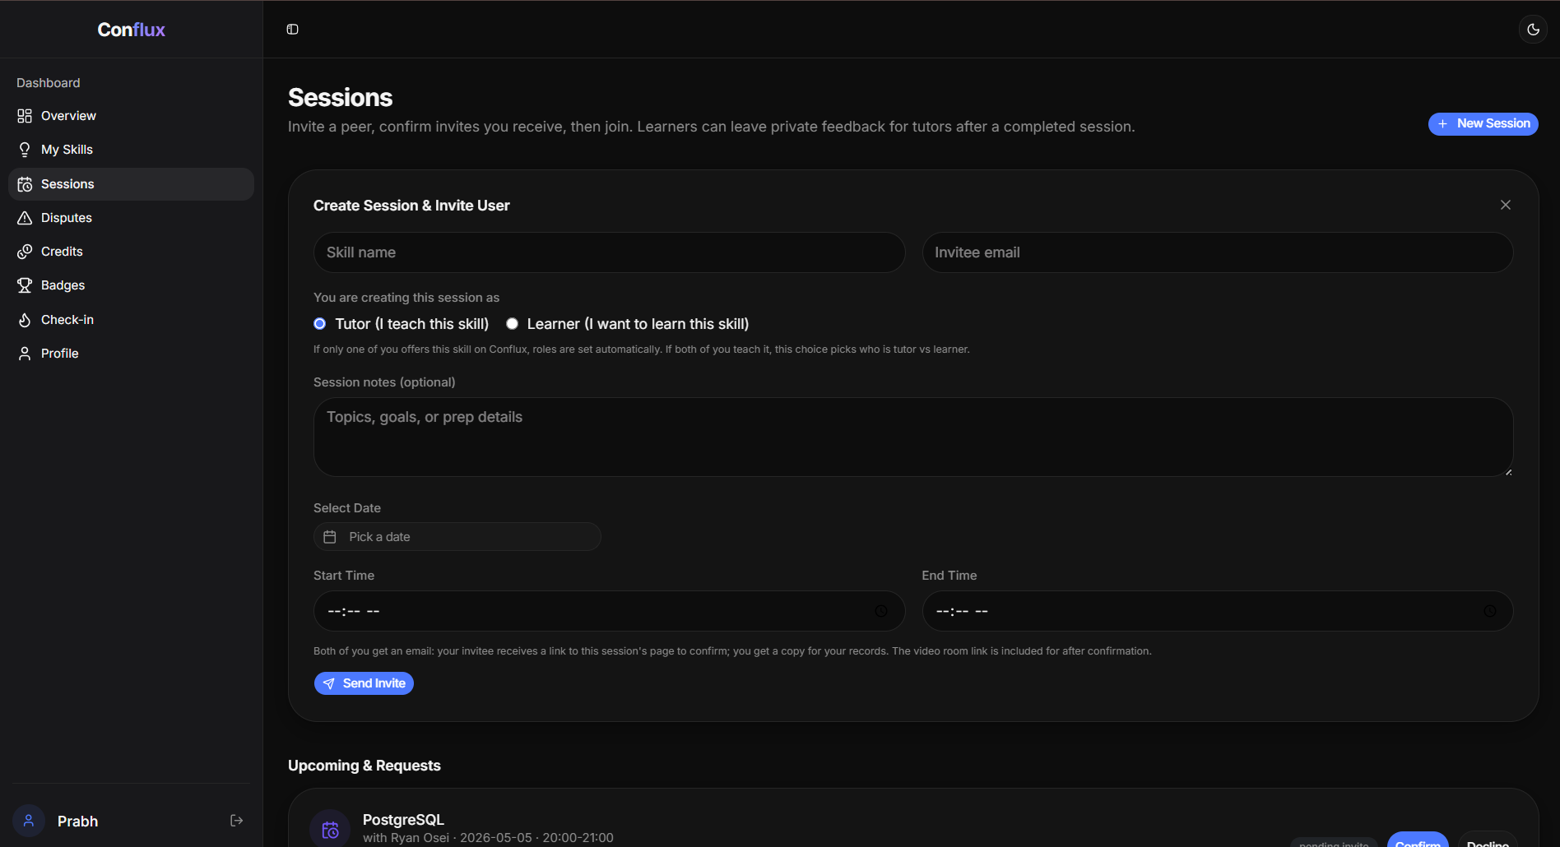Toggle the sidebar collapse icon
Viewport: 1560px width, 847px height.
point(292,30)
